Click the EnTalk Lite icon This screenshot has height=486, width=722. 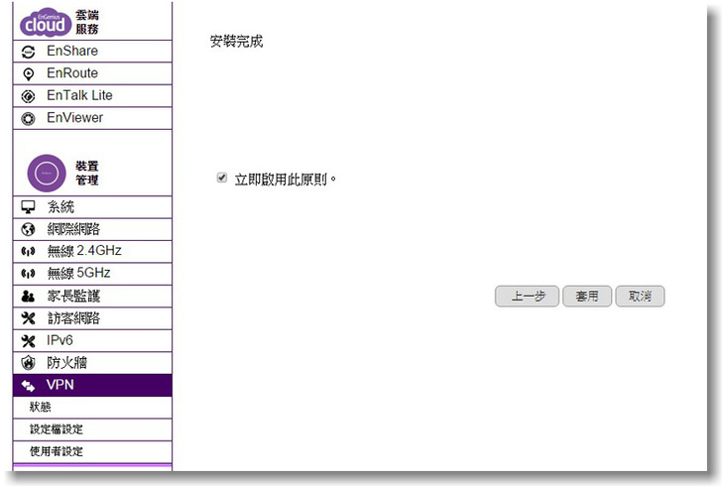[x=28, y=96]
